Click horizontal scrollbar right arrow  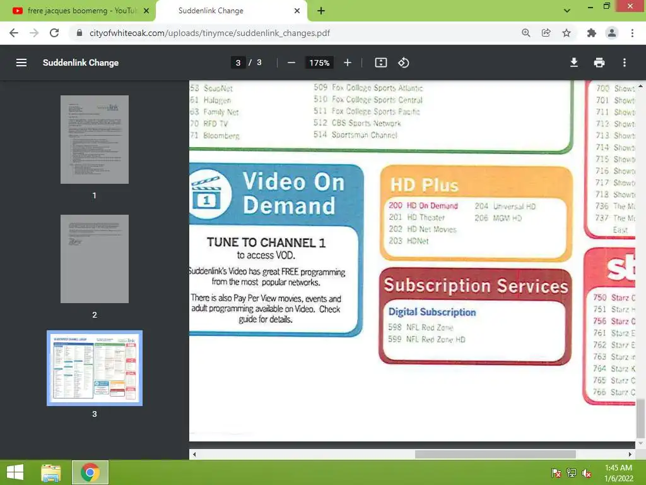pyautogui.click(x=630, y=454)
